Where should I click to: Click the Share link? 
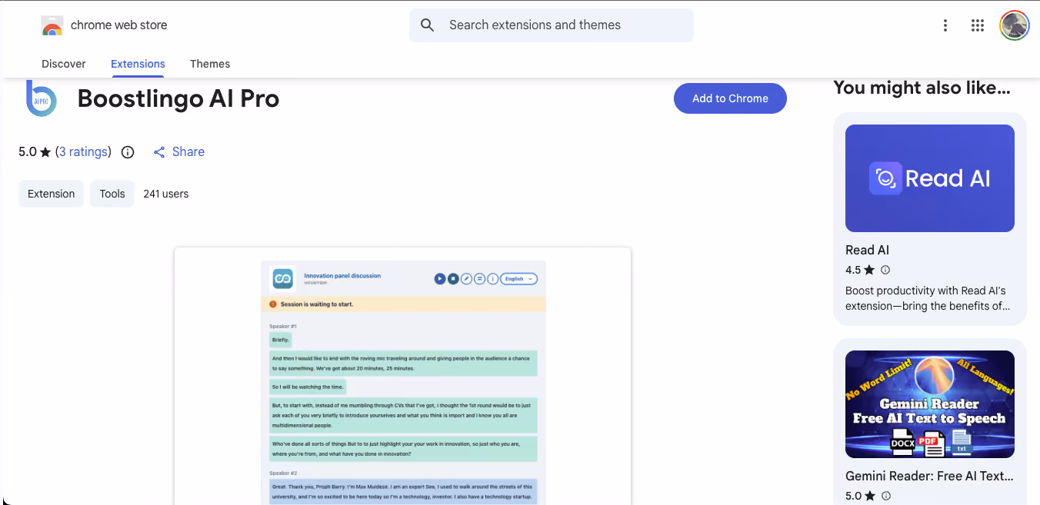pyautogui.click(x=178, y=152)
